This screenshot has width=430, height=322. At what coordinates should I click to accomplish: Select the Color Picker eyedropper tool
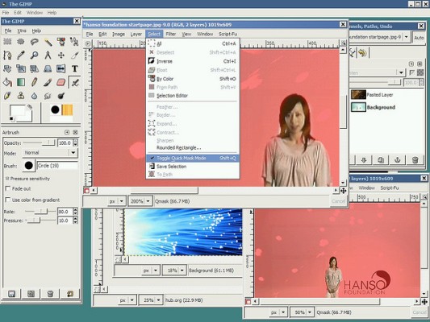[20, 56]
